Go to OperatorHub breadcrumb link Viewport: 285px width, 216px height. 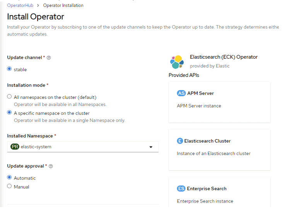pos(20,5)
